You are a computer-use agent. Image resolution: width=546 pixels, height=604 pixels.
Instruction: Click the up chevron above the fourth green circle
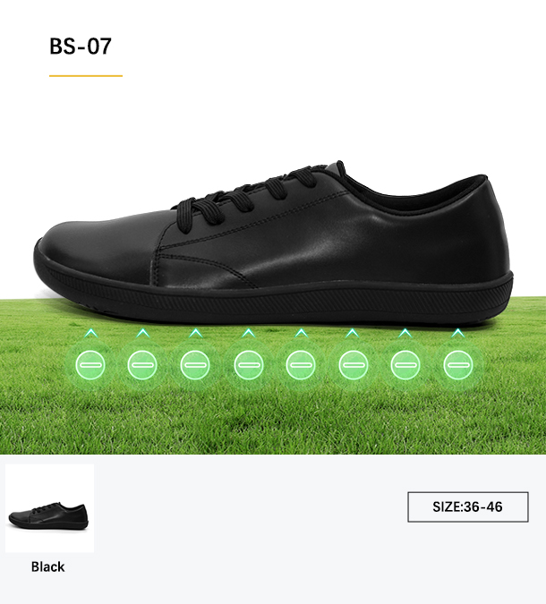pyautogui.click(x=249, y=333)
